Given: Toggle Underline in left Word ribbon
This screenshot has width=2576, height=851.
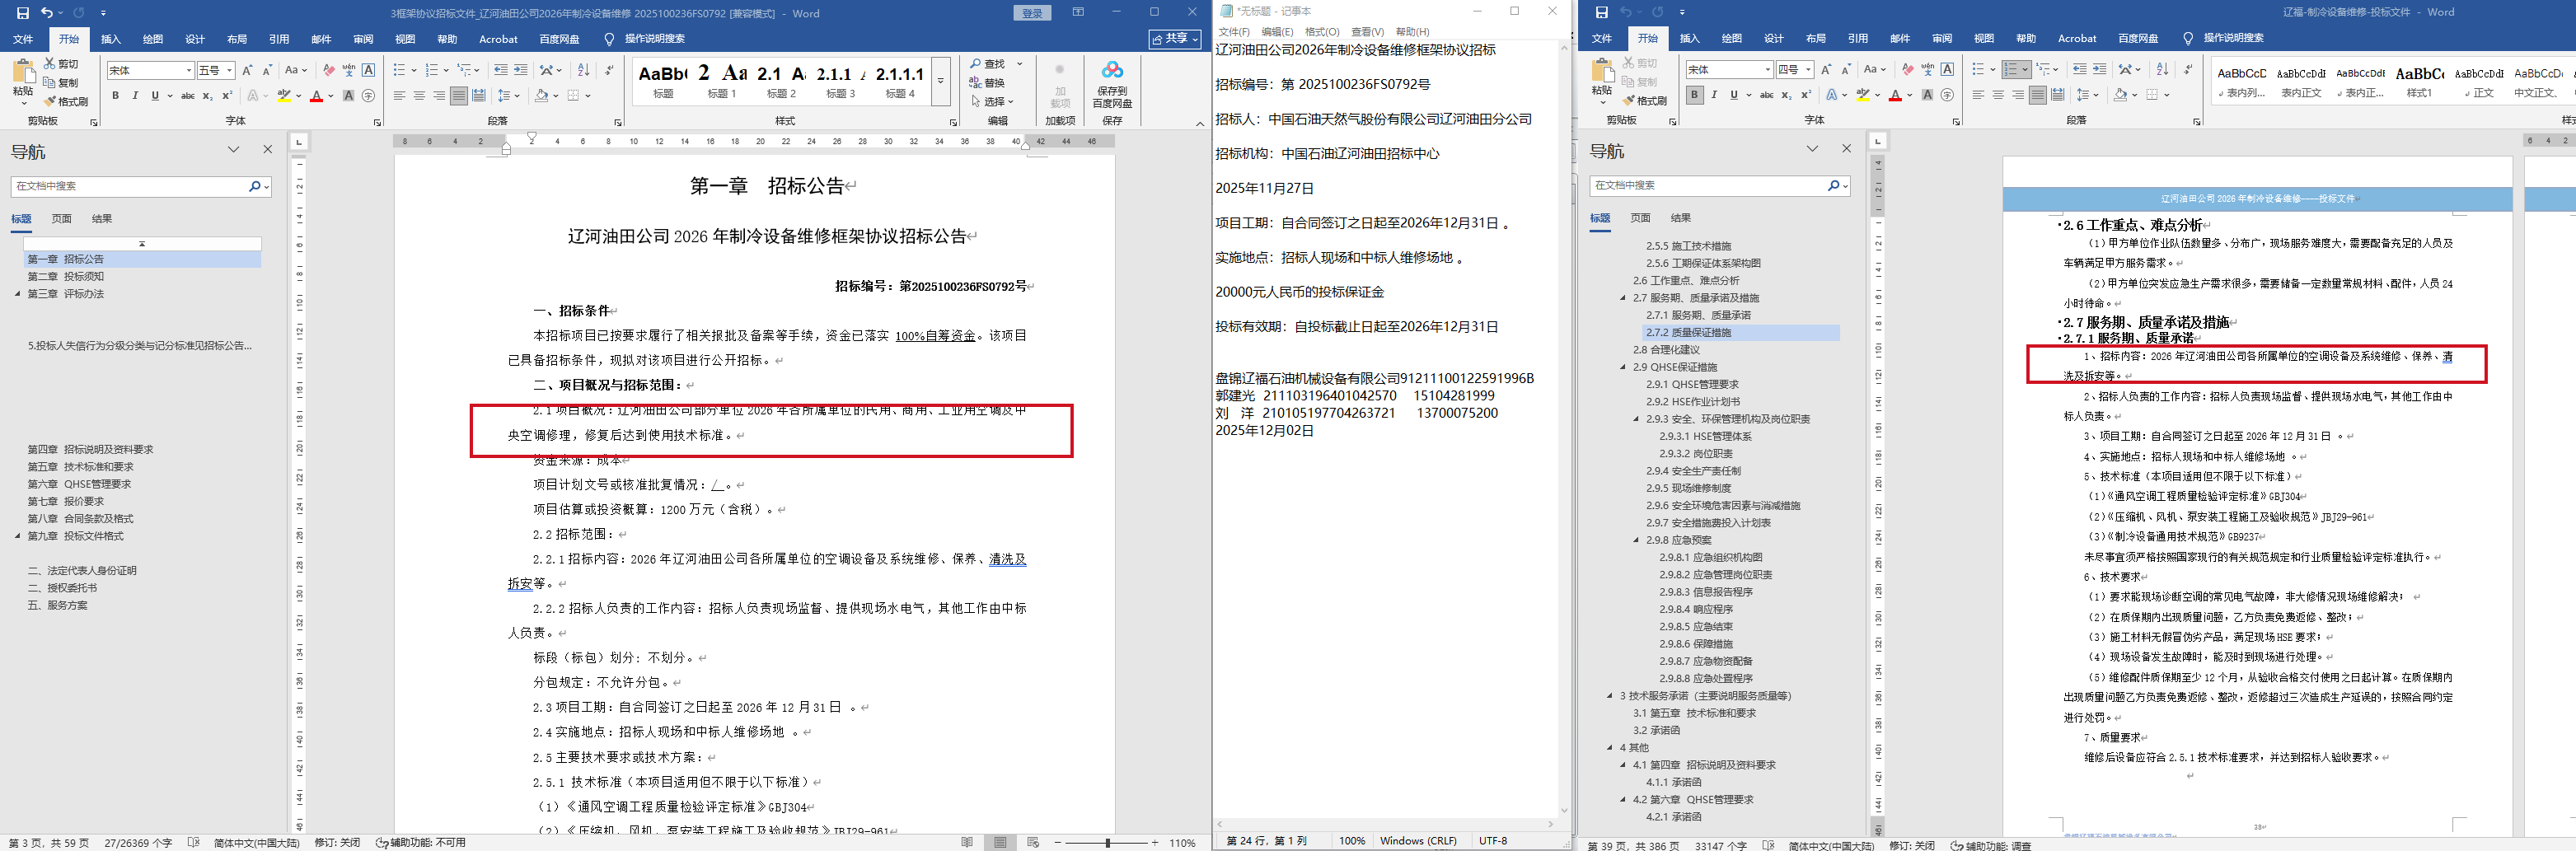Looking at the screenshot, I should [x=155, y=96].
